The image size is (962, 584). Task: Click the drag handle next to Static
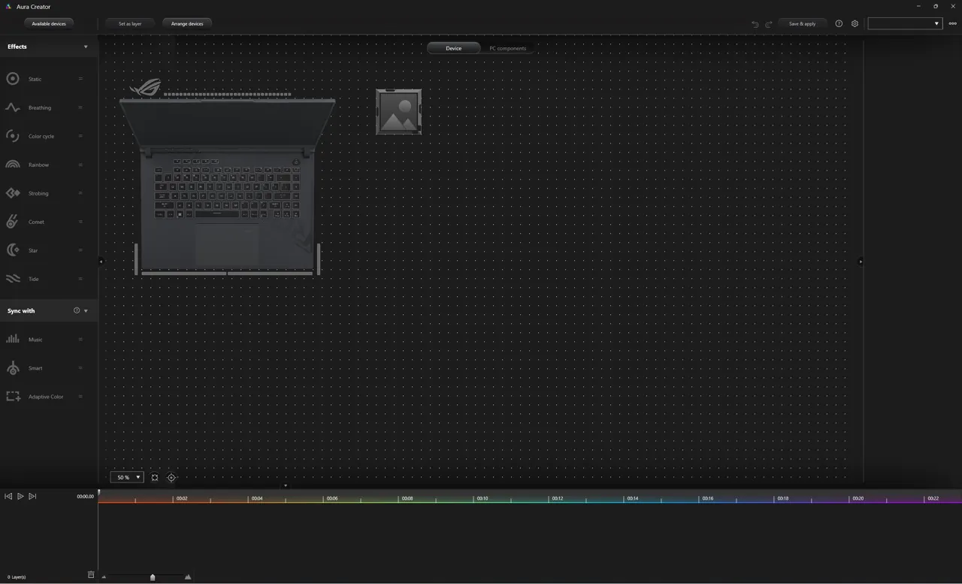80,79
